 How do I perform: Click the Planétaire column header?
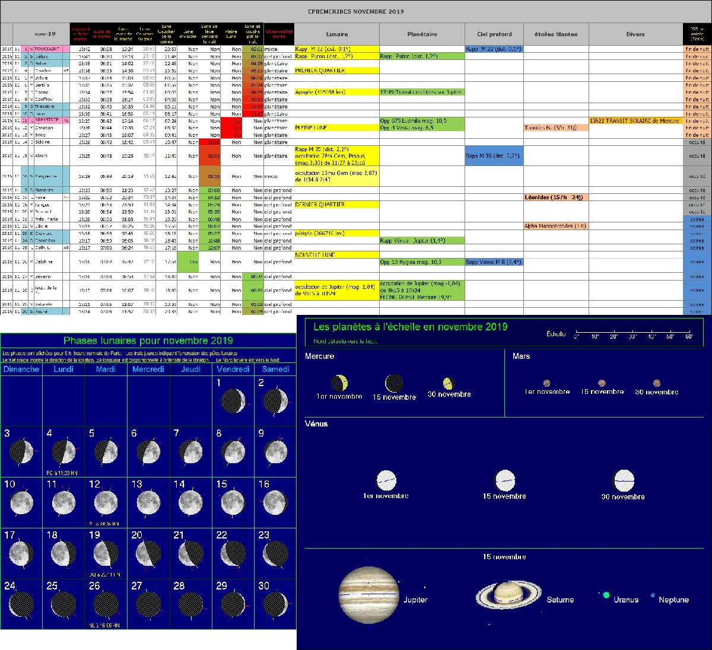point(422,34)
